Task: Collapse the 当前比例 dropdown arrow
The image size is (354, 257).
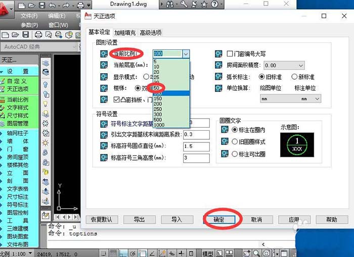Action: 186,54
